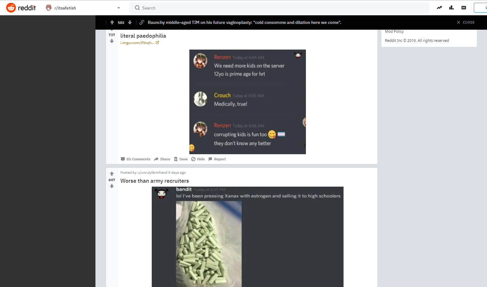Viewport: 487px width, 287px height.
Task: Click the Search input field
Action: click(279, 8)
